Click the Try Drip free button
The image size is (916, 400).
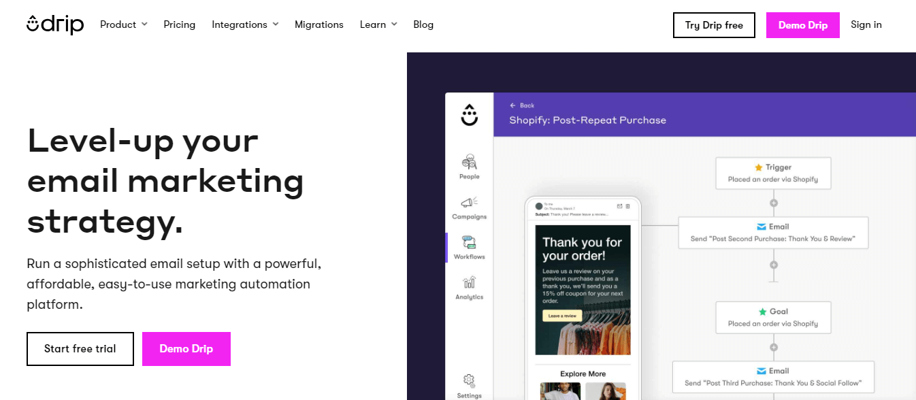(714, 25)
